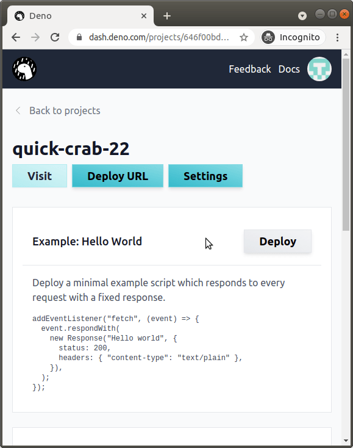
Task: Click the Deno dinosaur logo
Action: coord(24,69)
